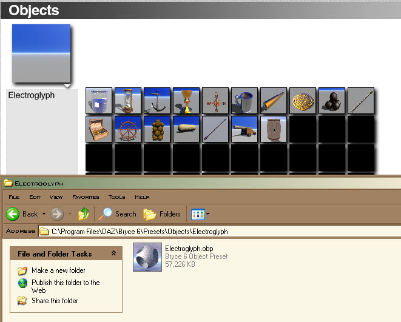Select the thin rod object preset
The height and width of the screenshot is (322, 401).
[361, 101]
